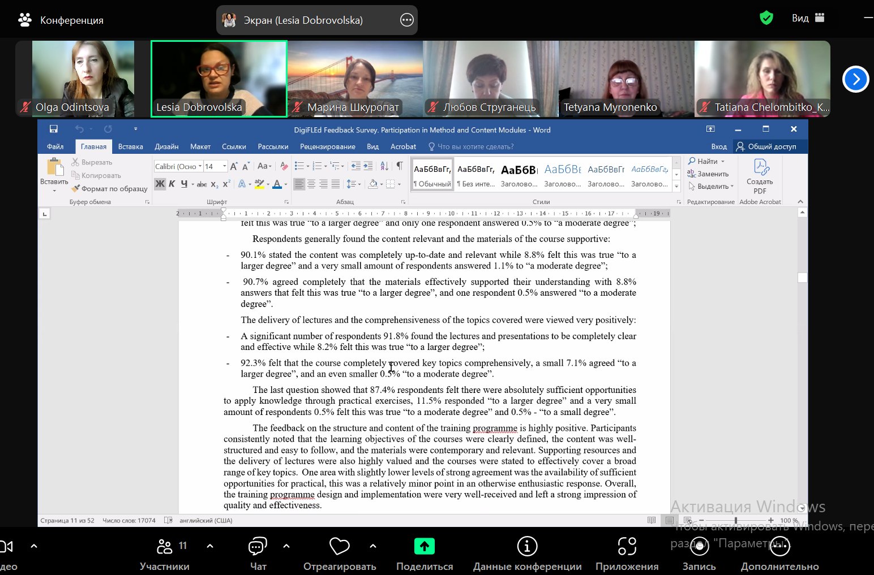Switch to the Вставка ribbon tab
Viewport: 874px width, 575px height.
click(x=131, y=146)
